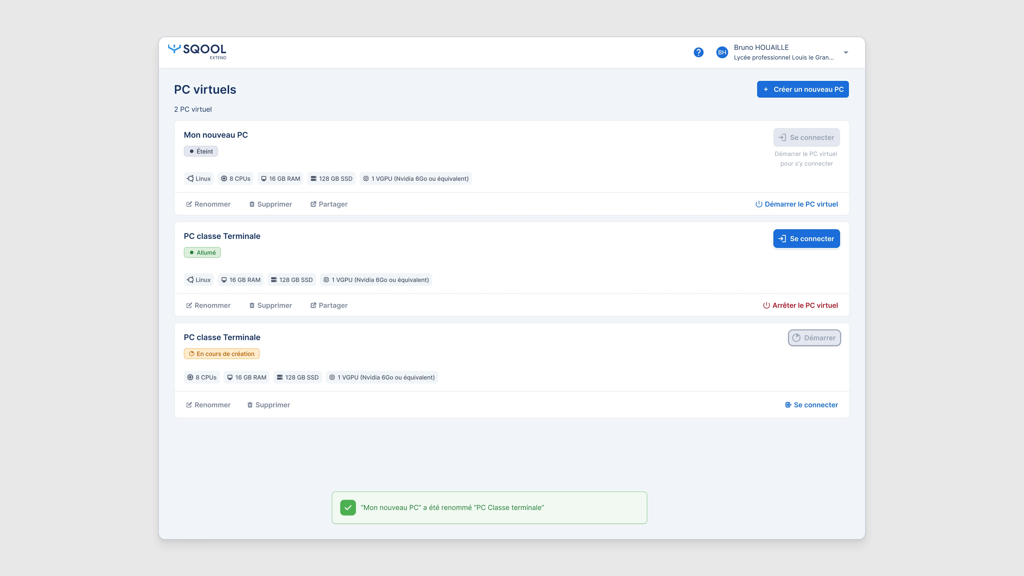
Task: Click the rename success notification toast
Action: tap(489, 507)
